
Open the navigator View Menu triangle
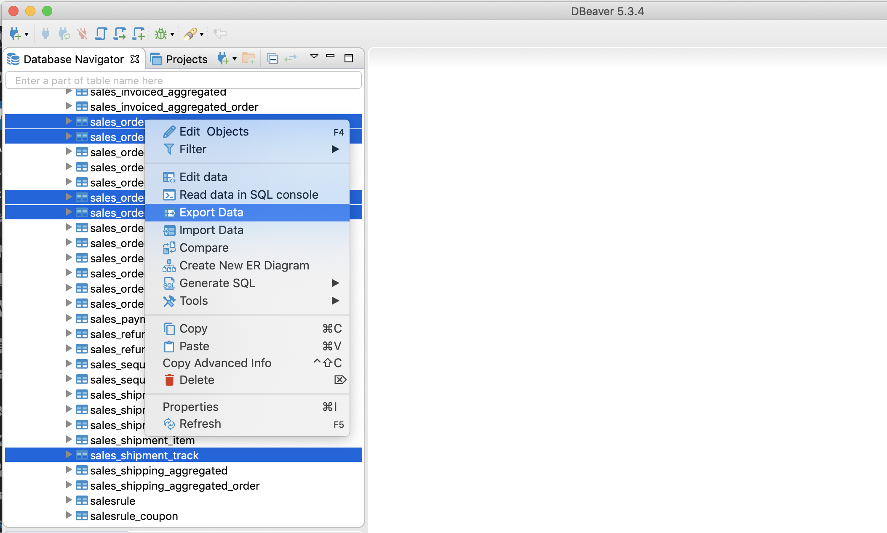(314, 56)
